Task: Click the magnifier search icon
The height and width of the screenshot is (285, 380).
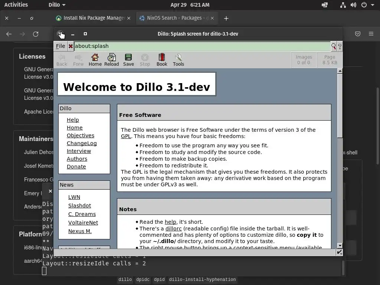Action: pos(334,46)
